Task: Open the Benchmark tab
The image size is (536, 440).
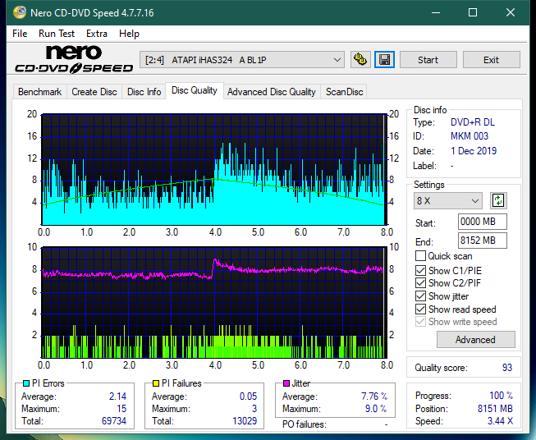Action: pos(39,92)
